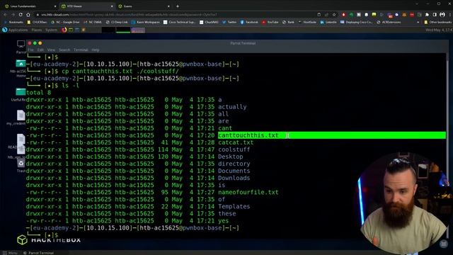Open the browser three-dot menu
This screenshot has width=453, height=255.
[x=450, y=14]
